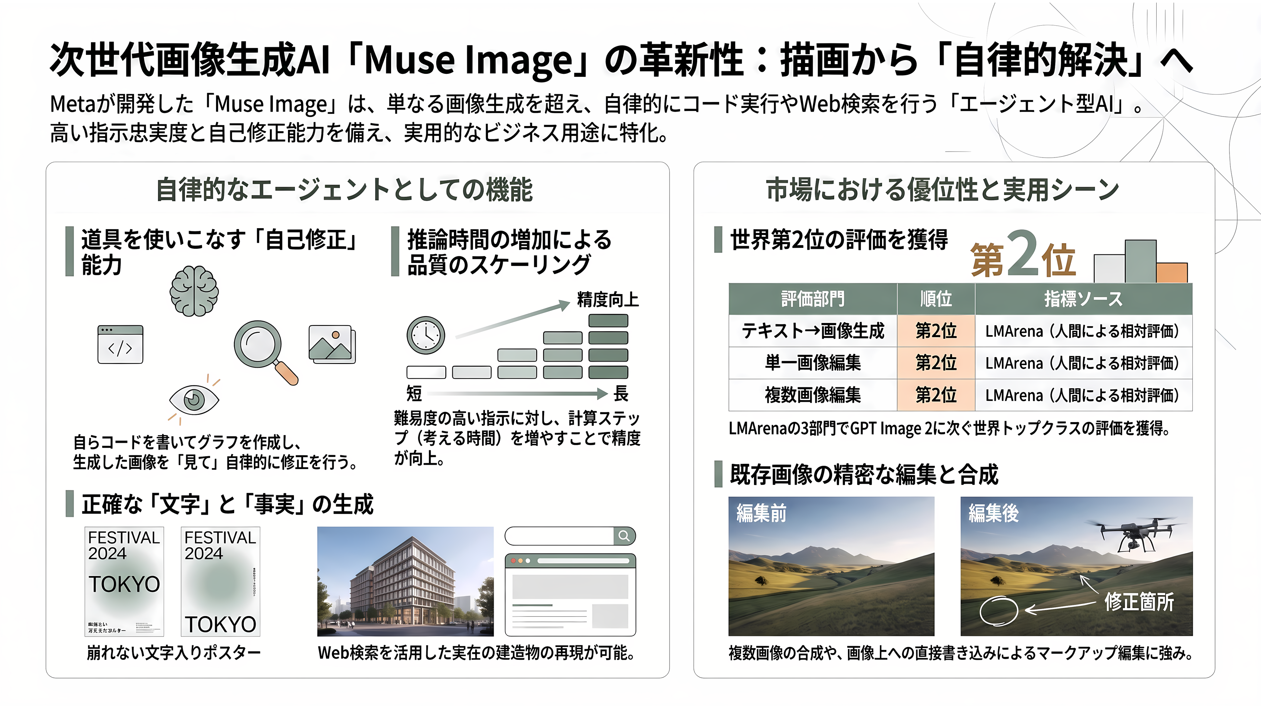This screenshot has width=1261, height=709.
Task: Select the 複数画像編集 table cell
Action: (813, 395)
